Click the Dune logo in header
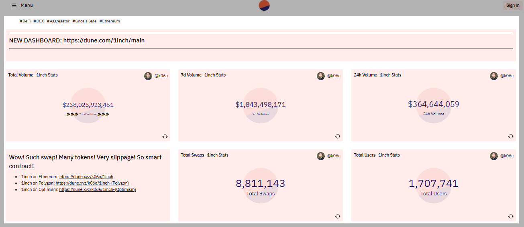The width and height of the screenshot is (524, 227). click(x=264, y=5)
